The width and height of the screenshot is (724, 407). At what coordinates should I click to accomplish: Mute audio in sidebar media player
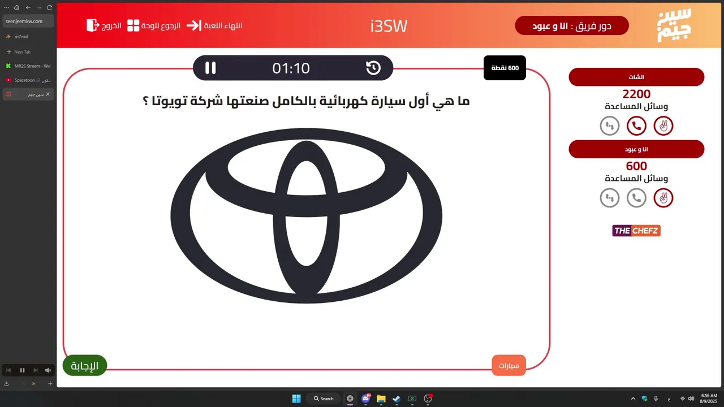click(x=48, y=370)
